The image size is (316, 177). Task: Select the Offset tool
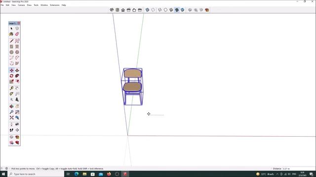coord(17,82)
